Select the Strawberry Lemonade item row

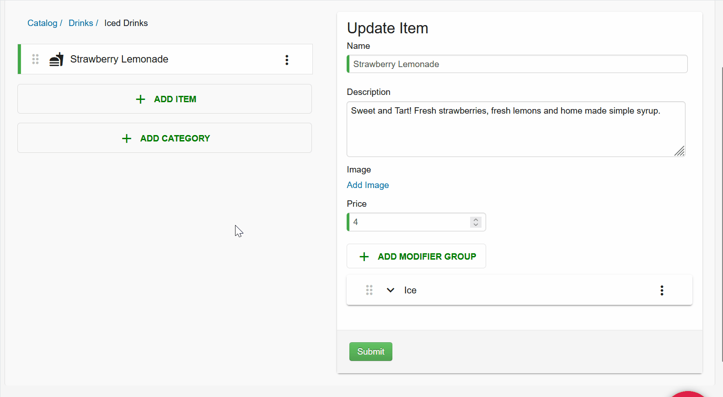tap(165, 59)
